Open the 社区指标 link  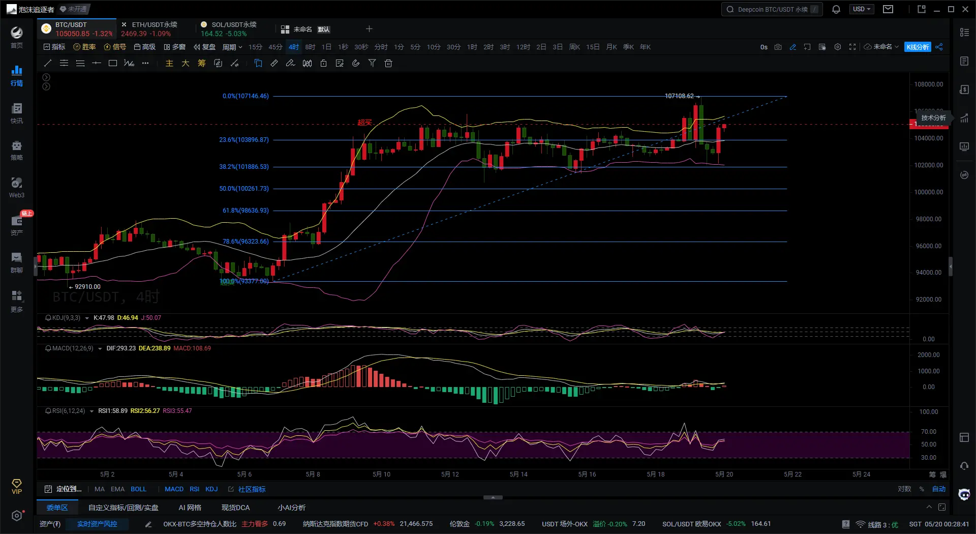(252, 489)
